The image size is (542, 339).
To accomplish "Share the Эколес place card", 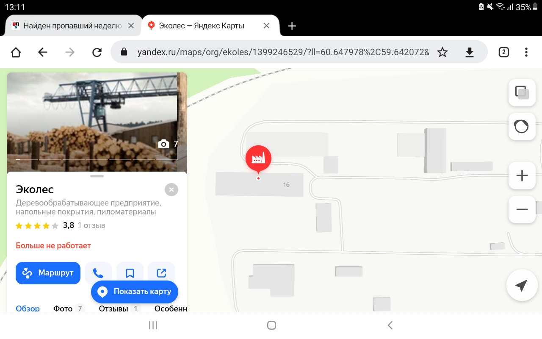I will pyautogui.click(x=161, y=273).
